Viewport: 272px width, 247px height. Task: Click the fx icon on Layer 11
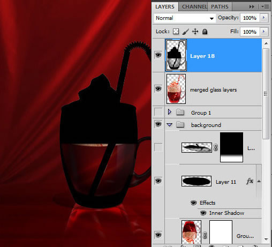click(x=250, y=181)
